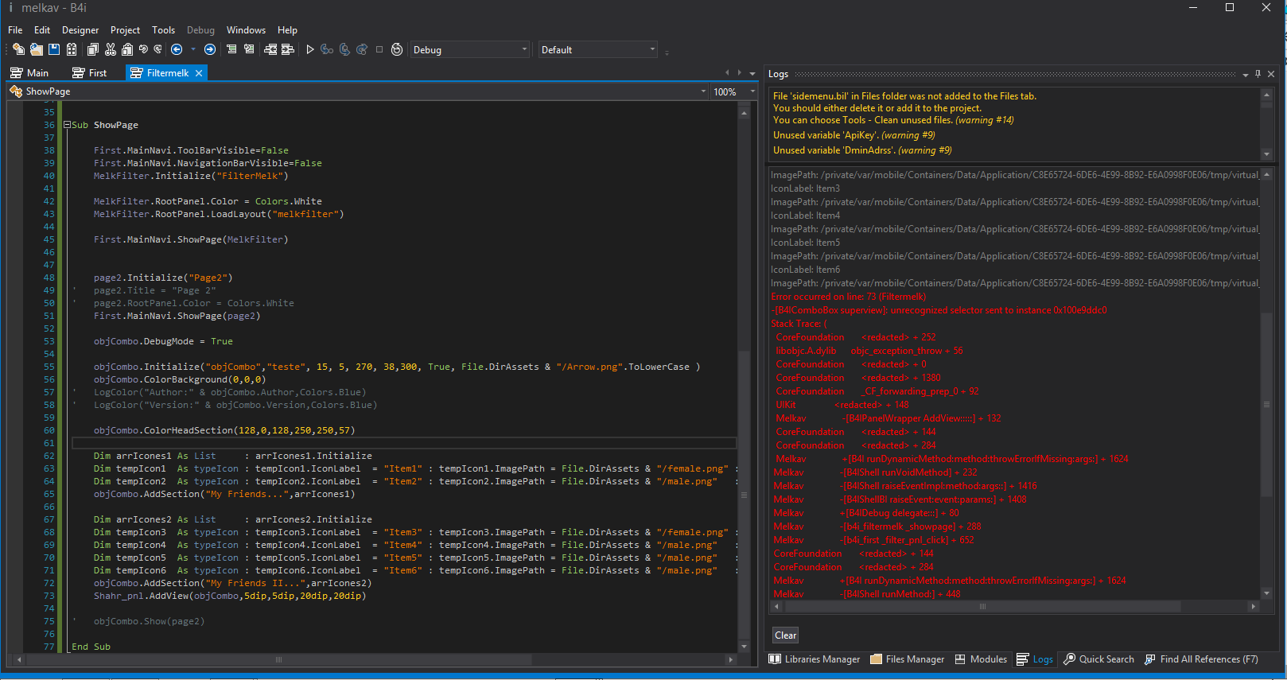Open the Libraries Manager tab
Image resolution: width=1287 pixels, height=680 pixels.
click(x=815, y=659)
